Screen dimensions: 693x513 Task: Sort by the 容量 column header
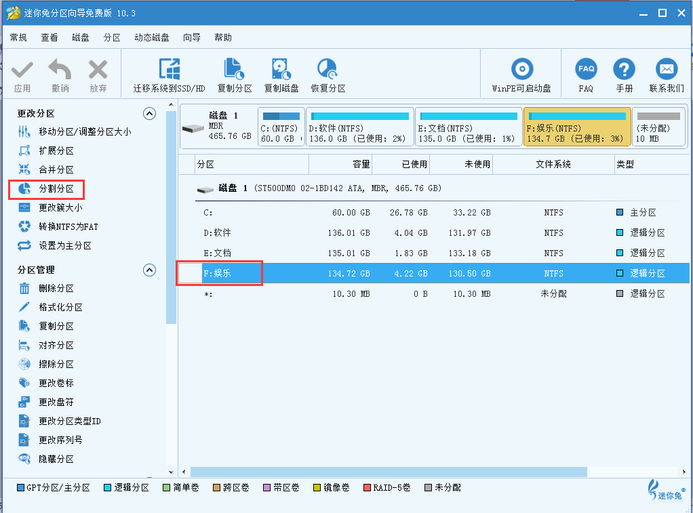pos(340,165)
